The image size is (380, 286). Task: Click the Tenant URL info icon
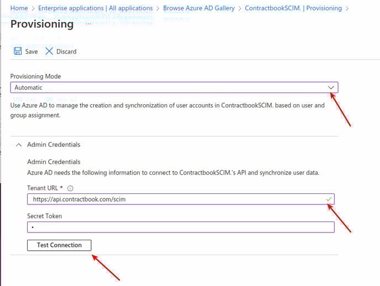click(70, 188)
